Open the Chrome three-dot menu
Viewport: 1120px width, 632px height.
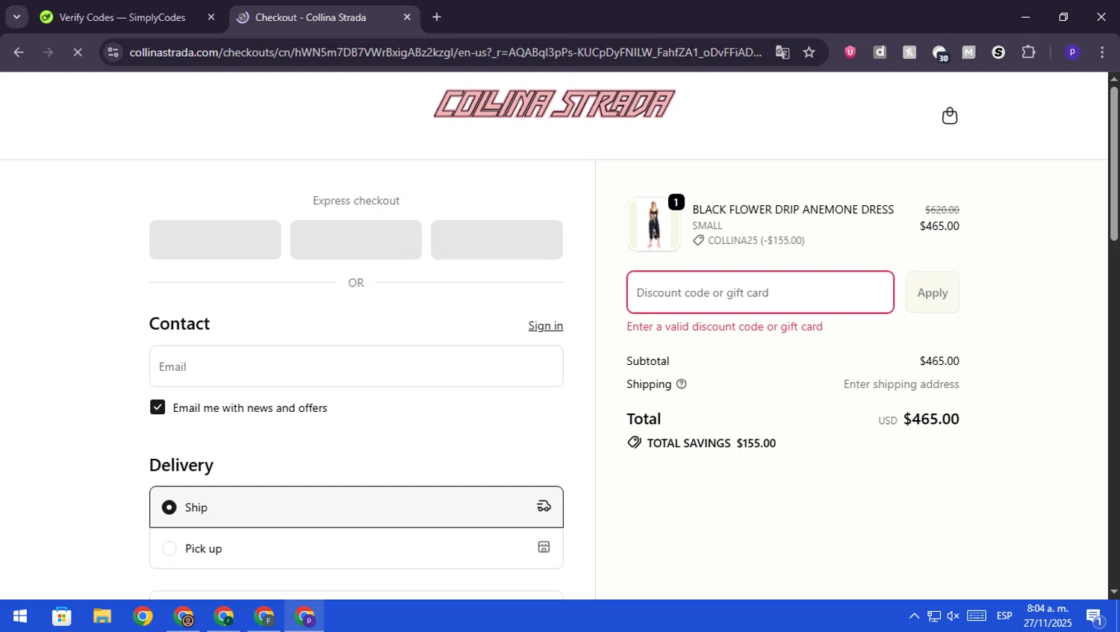coord(1102,52)
